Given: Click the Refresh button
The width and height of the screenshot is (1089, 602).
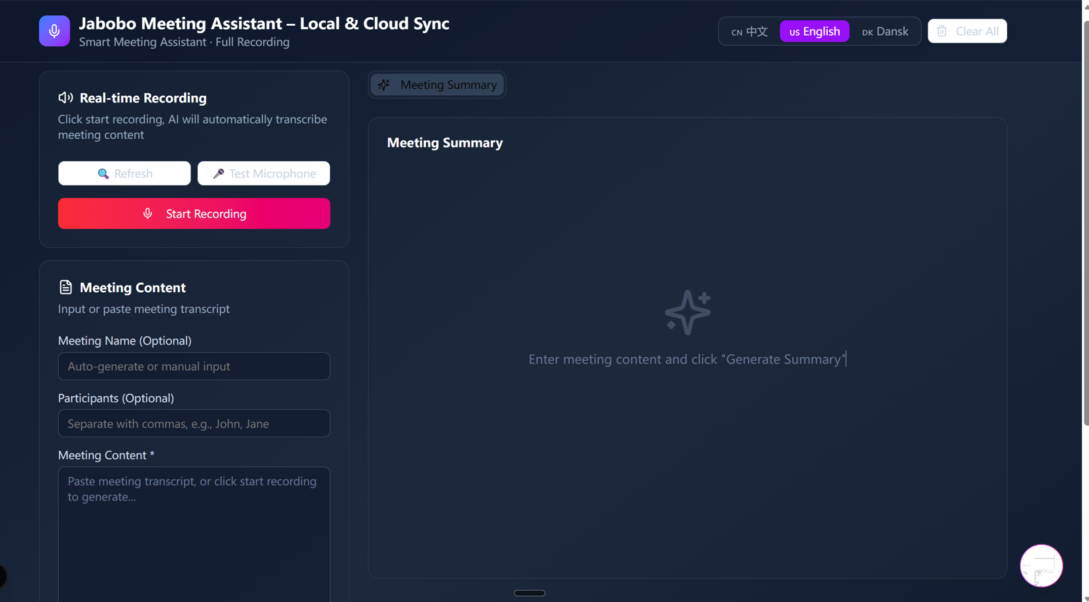Looking at the screenshot, I should pyautogui.click(x=124, y=173).
